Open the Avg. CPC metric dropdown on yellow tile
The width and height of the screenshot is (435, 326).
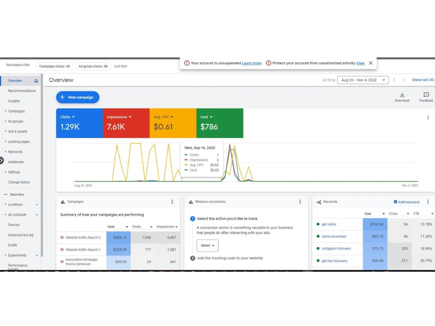coord(164,117)
